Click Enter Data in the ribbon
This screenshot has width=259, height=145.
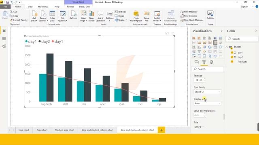[x=52, y=16]
